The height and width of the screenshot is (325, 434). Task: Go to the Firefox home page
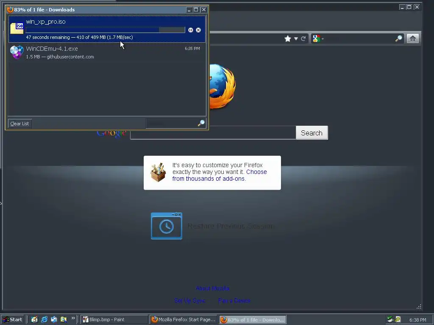coord(413,39)
